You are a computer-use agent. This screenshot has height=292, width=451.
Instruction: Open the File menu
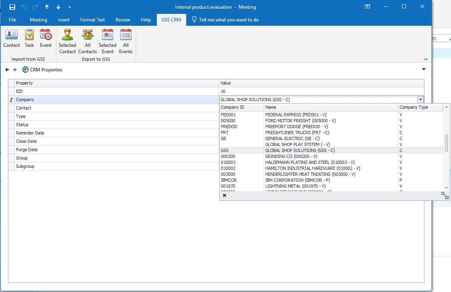(12, 19)
